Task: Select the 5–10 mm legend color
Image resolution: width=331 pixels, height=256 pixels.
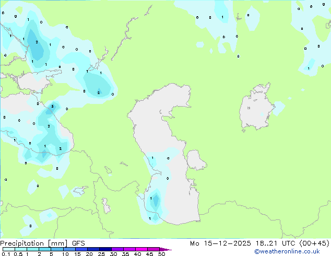Action: tap(57, 249)
